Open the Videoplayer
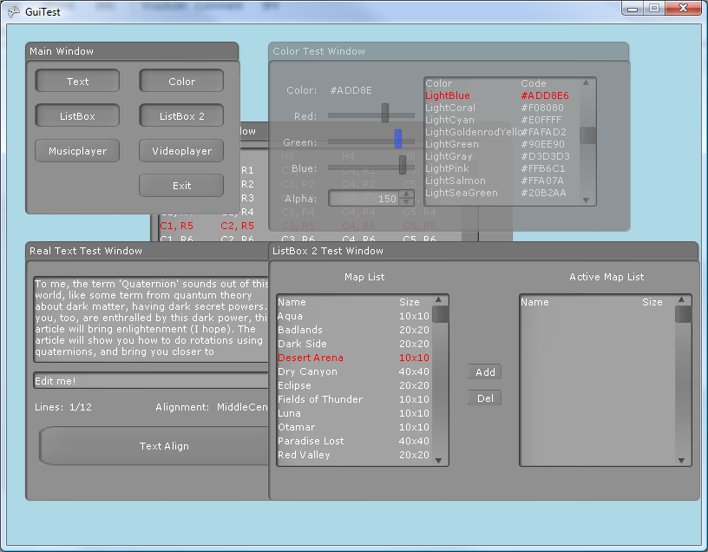This screenshot has width=708, height=552. tap(181, 151)
